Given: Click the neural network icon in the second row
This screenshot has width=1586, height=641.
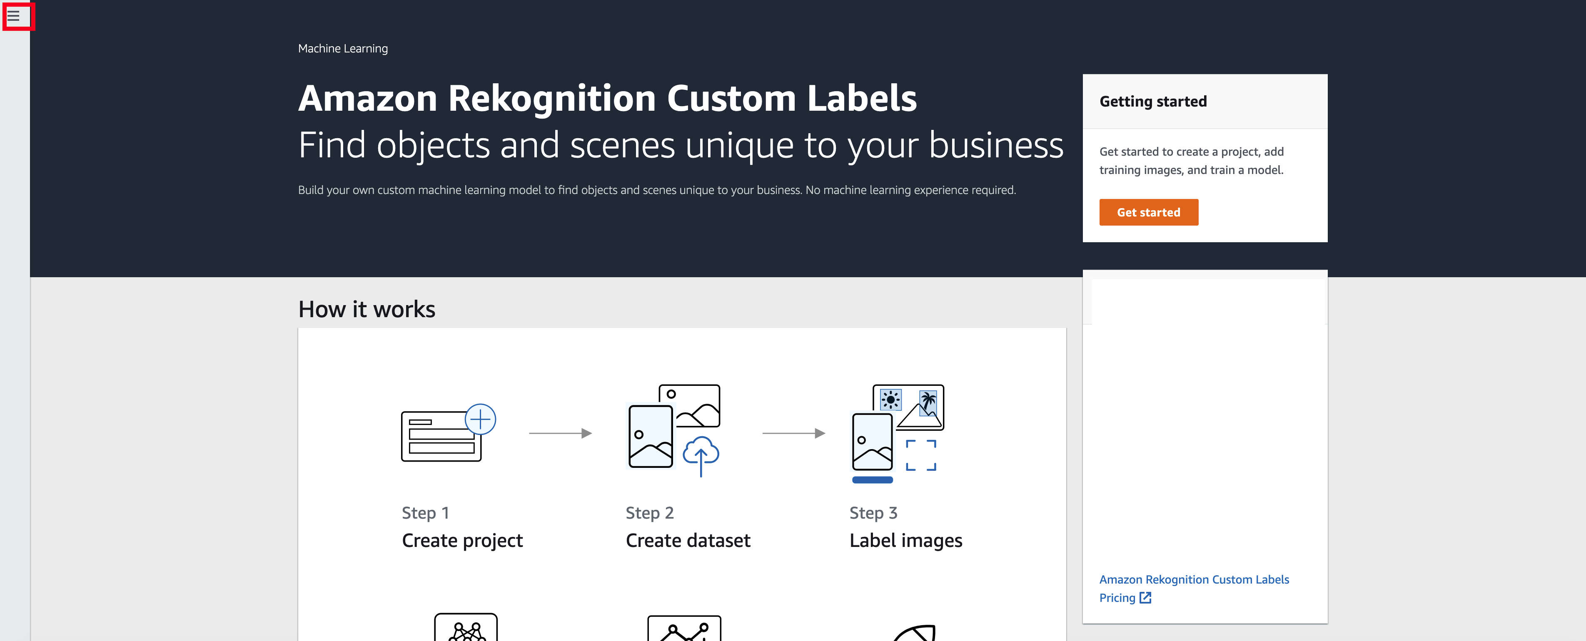Looking at the screenshot, I should (466, 627).
